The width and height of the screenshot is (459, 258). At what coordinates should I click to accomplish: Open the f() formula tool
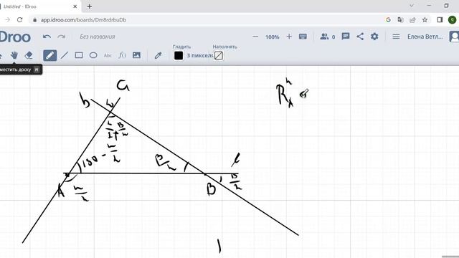(122, 55)
